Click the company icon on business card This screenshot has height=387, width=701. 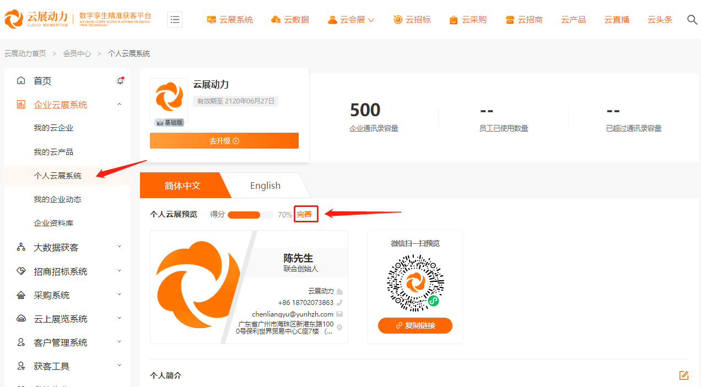[x=339, y=291]
